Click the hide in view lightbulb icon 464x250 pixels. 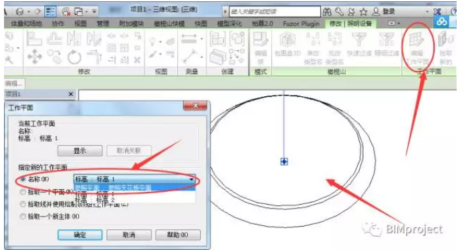152,41
